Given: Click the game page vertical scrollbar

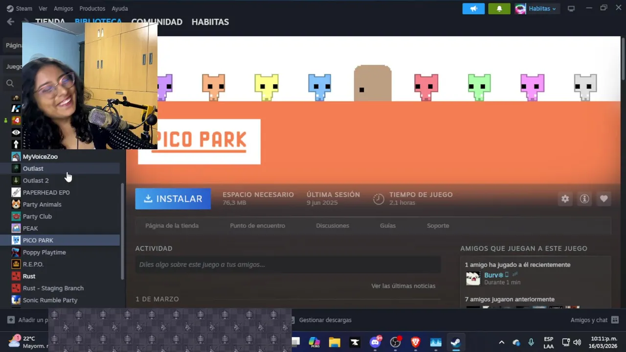Looking at the screenshot, I should pos(623,58).
